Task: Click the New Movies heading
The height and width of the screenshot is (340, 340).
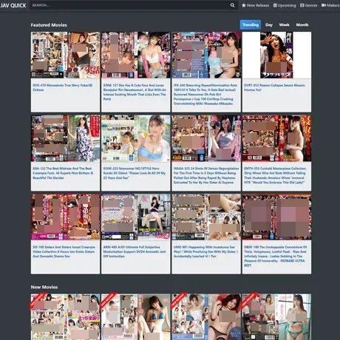Action: click(44, 287)
